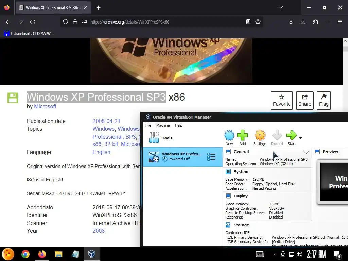Open the File menu in VirtualBox
348x261 pixels.
pos(148,125)
